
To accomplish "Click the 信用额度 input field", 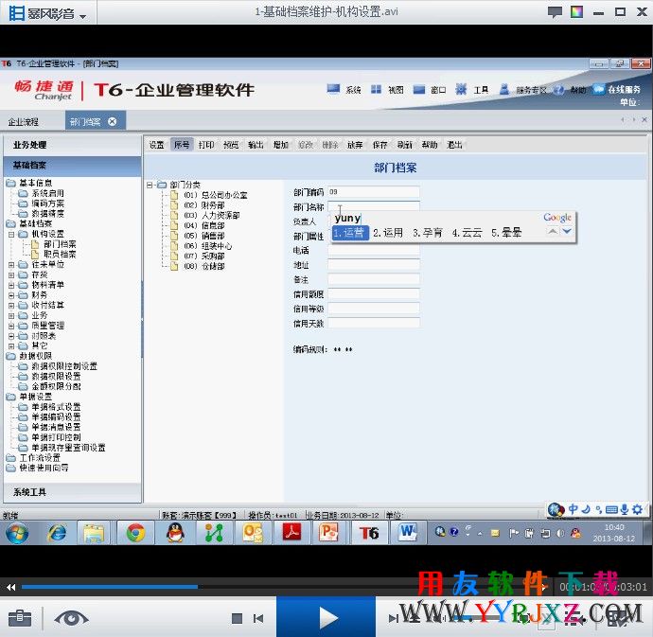I will [x=374, y=294].
